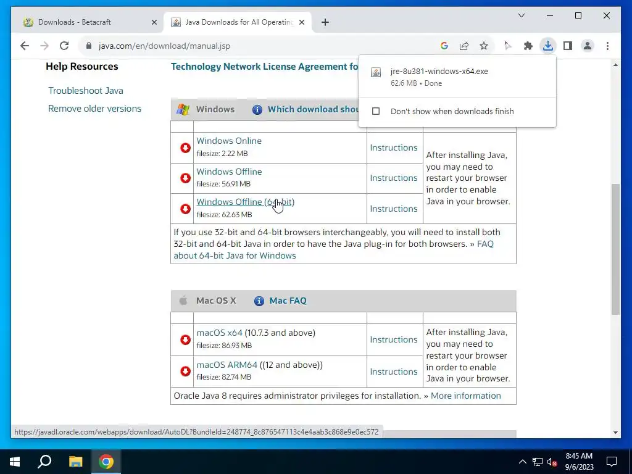Click the Windows Offline (64-bit) link
The height and width of the screenshot is (474, 632).
246,202
